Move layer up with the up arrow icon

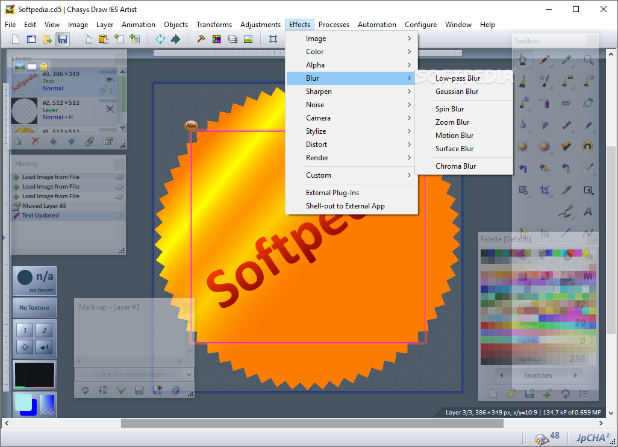53,141
